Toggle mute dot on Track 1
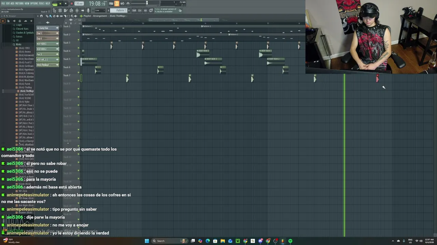The height and width of the screenshot is (245, 437). (79, 31)
